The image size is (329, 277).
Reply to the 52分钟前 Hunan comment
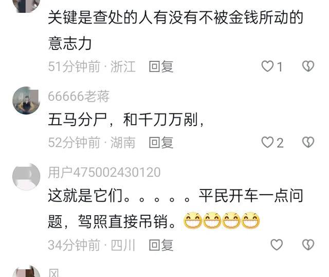pyautogui.click(x=161, y=143)
